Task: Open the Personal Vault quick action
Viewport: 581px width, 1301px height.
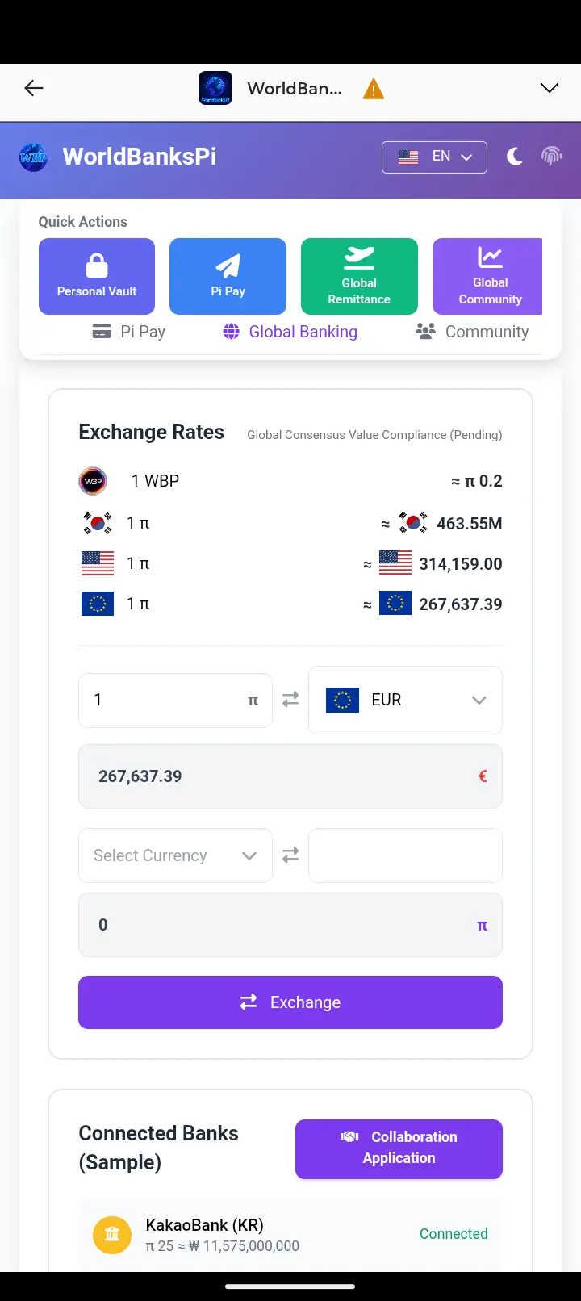Action: [x=97, y=276]
